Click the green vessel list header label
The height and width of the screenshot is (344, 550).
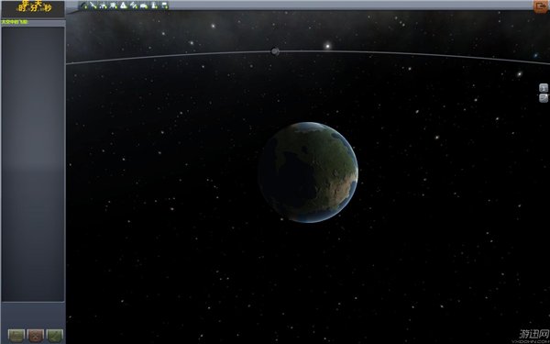click(x=15, y=22)
